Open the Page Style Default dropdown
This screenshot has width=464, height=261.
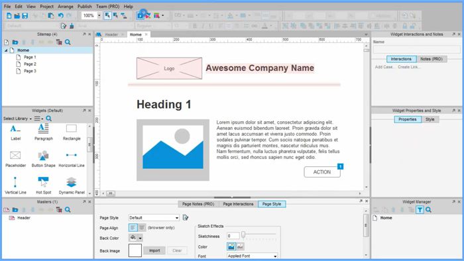[154, 217]
